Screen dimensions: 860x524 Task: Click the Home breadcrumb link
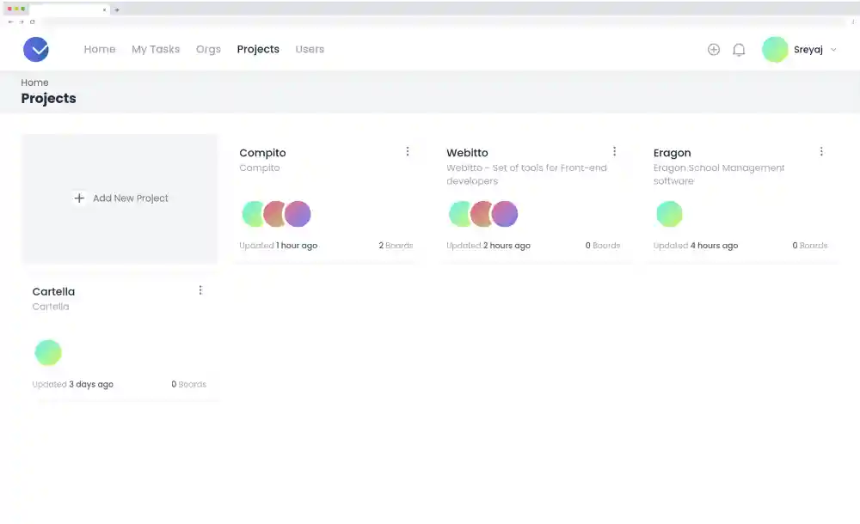pos(34,82)
